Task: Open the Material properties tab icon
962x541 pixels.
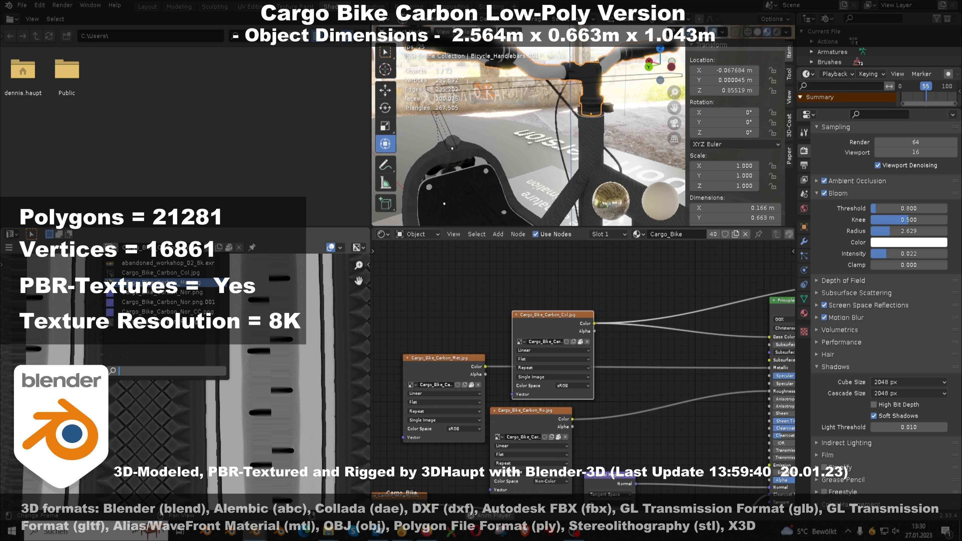Action: coord(804,313)
